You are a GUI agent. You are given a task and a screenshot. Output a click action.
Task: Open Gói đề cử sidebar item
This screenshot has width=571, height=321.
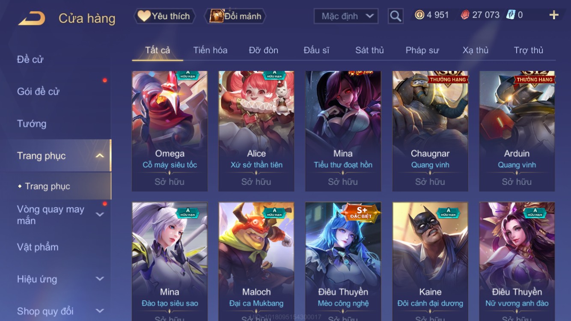(x=38, y=92)
